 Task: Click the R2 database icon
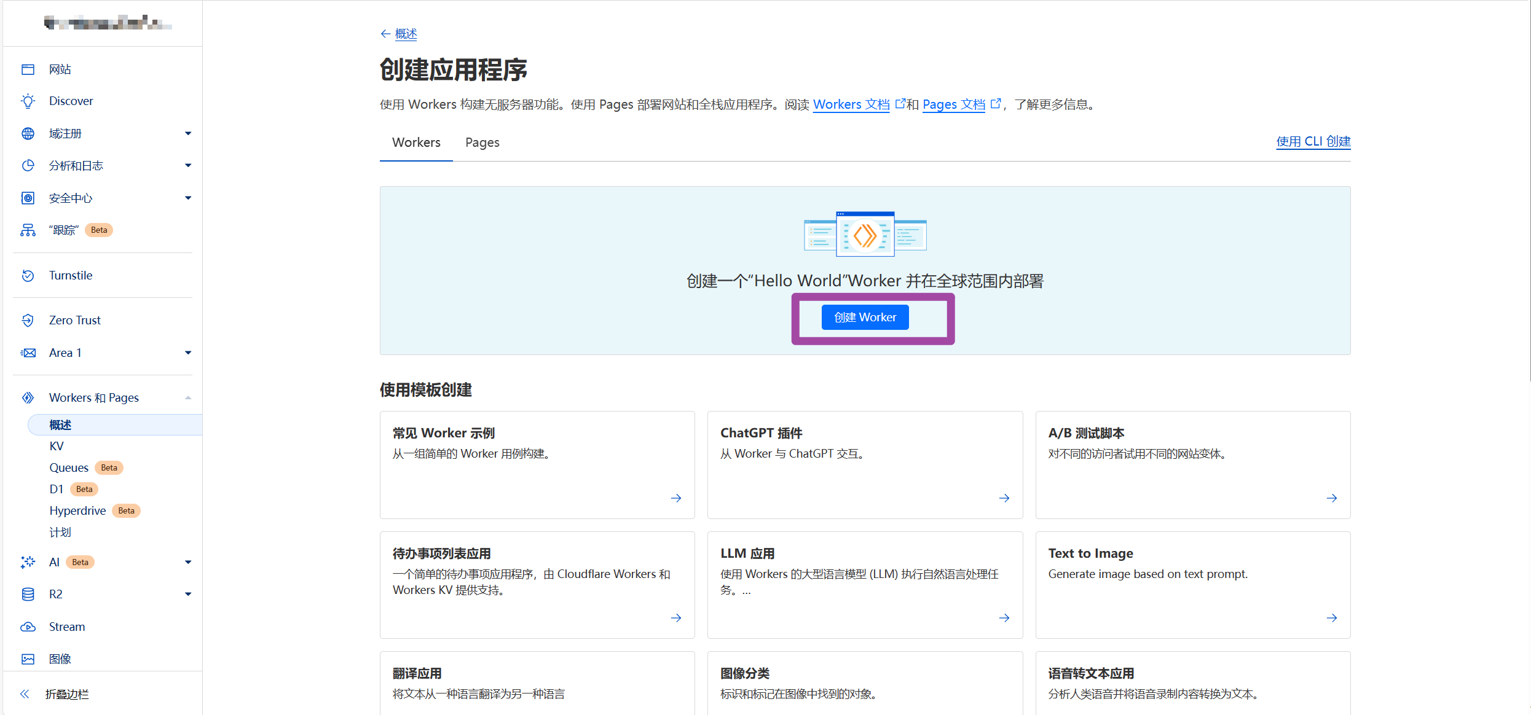[x=28, y=594]
